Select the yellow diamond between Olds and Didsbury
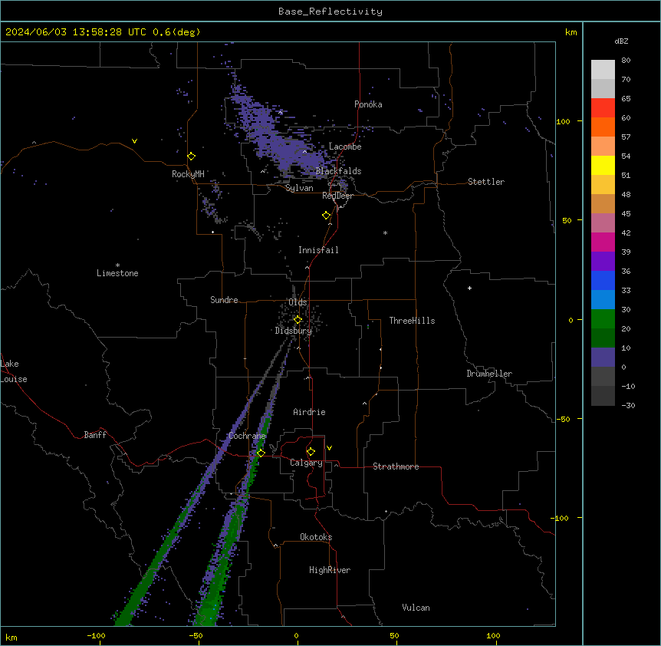 click(x=298, y=320)
